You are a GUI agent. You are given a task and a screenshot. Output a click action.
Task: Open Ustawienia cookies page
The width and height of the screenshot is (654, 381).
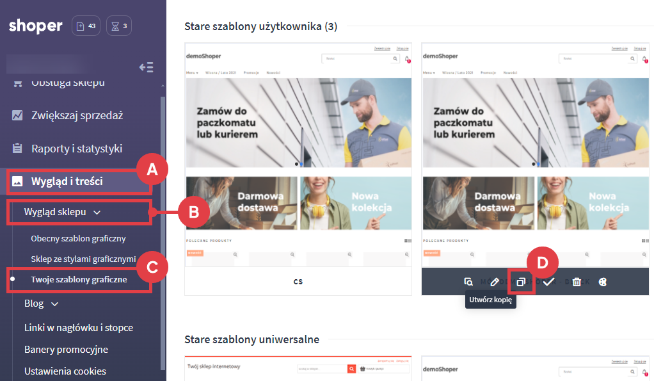65,371
